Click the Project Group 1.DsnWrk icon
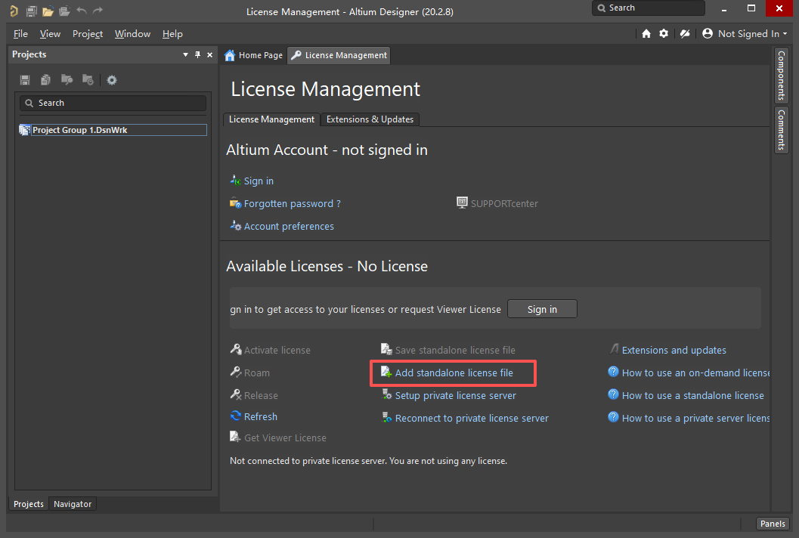799x538 pixels. point(24,130)
